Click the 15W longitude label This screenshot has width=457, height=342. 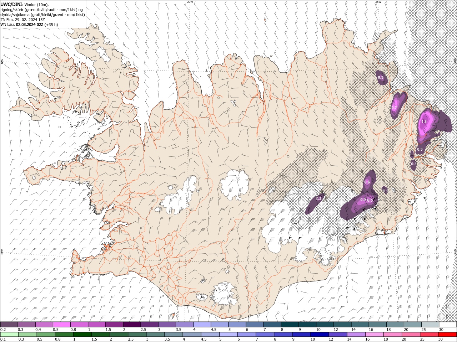378,2
